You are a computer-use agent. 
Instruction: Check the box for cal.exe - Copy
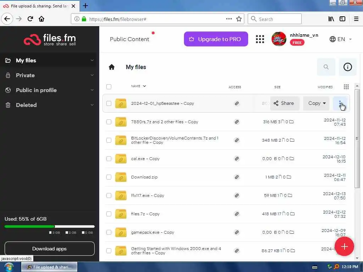coord(109,159)
